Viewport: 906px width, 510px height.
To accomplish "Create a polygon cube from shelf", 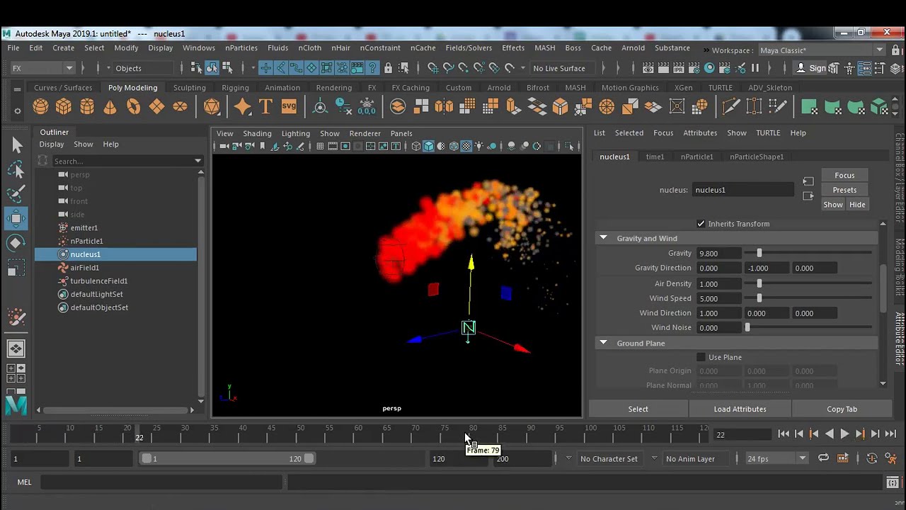I will coord(64,107).
